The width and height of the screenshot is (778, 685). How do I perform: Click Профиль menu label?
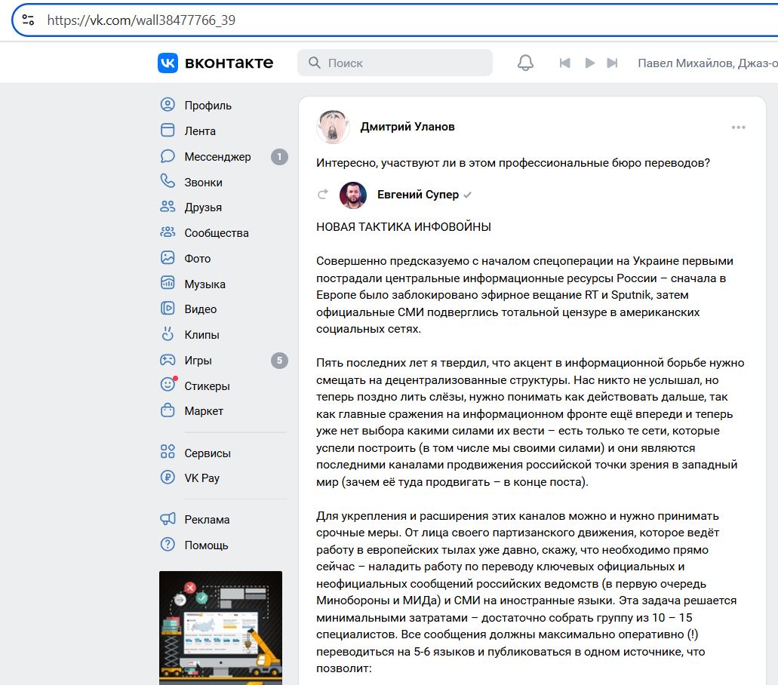[208, 106]
